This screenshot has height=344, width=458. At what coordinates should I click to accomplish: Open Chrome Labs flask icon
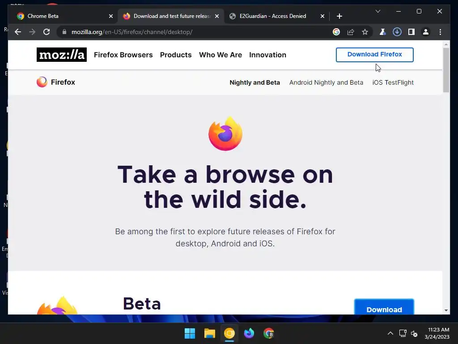click(x=382, y=32)
